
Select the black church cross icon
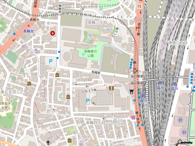pos(48,142)
